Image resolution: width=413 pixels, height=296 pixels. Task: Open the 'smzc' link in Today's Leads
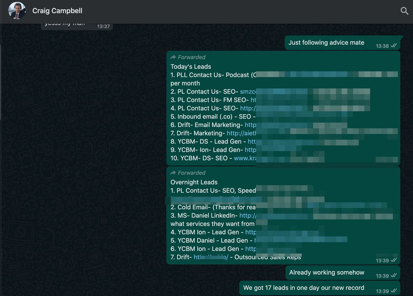pos(248,92)
